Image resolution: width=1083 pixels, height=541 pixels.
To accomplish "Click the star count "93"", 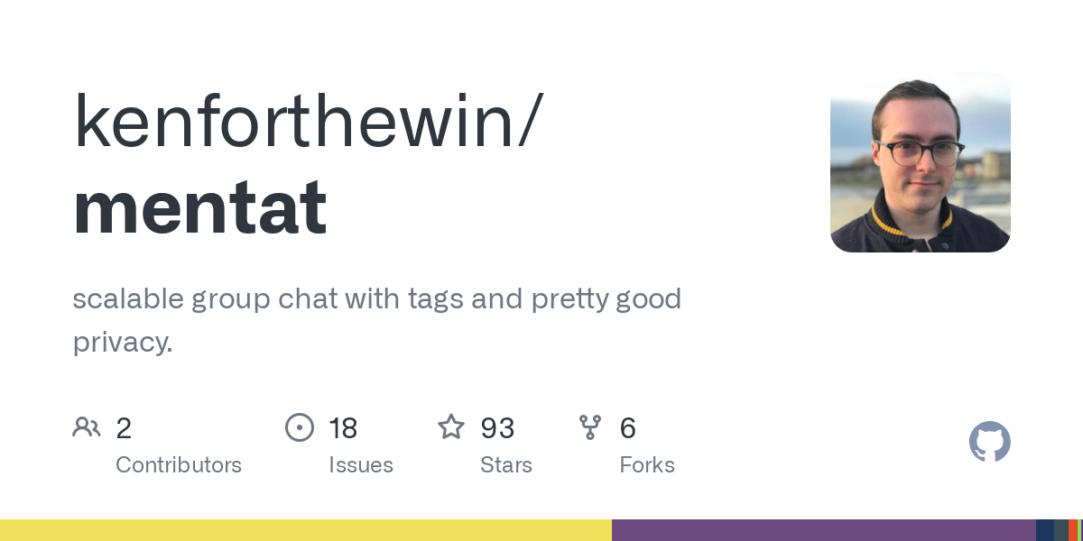I will [x=497, y=428].
